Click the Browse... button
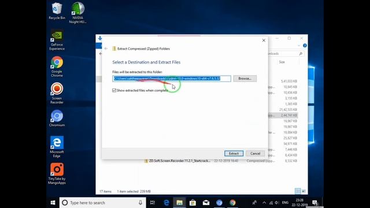370x208 pixels. (x=245, y=79)
